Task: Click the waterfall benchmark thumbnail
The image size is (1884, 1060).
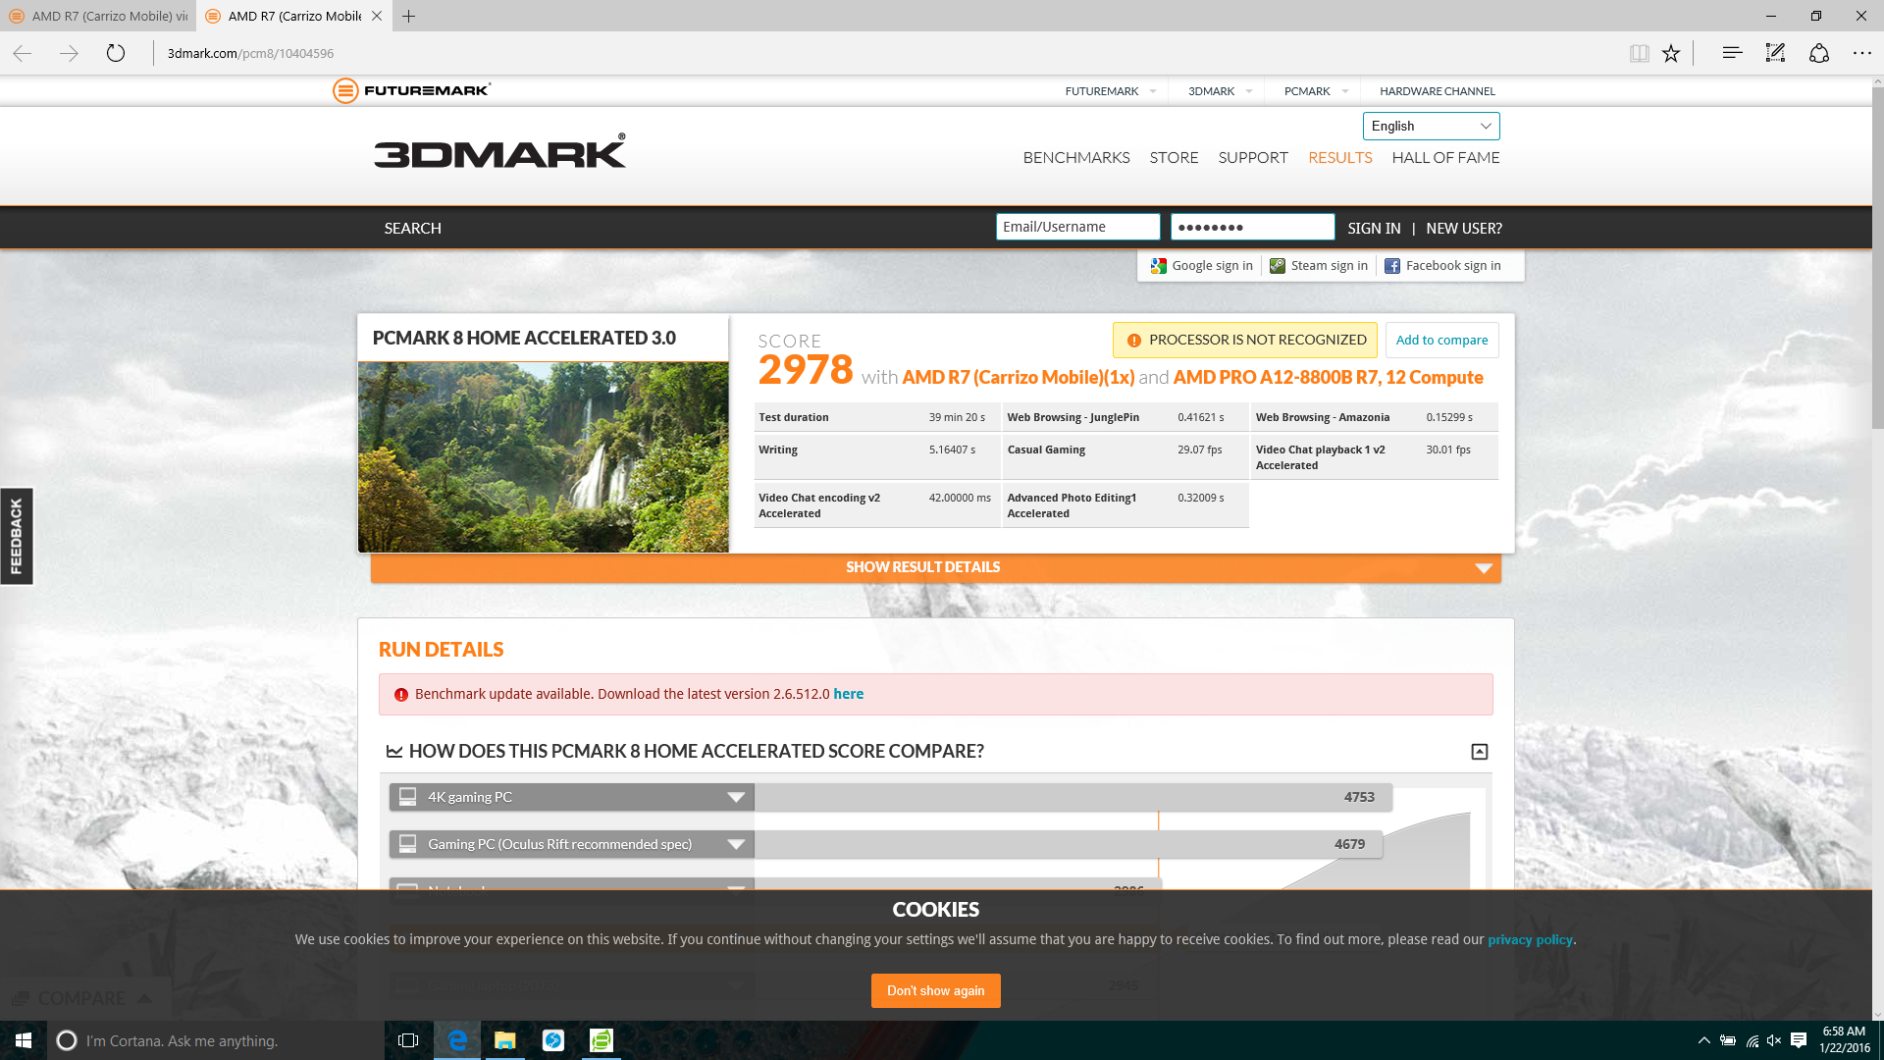Action: [x=543, y=457]
